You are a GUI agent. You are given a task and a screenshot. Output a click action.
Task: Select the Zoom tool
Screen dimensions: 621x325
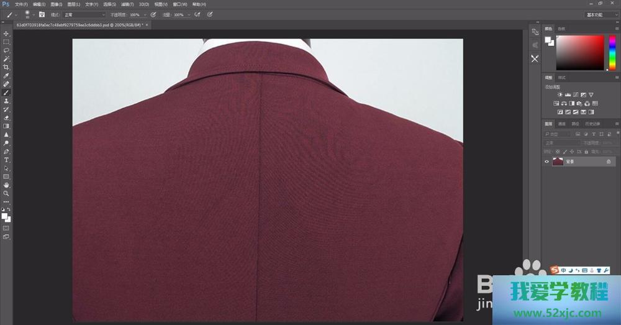pyautogui.click(x=6, y=193)
